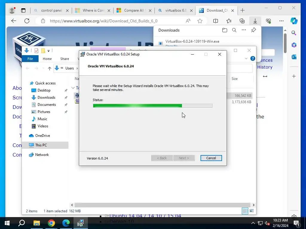The height and width of the screenshot is (229, 306).
Task: Select OneDrive in navigation pane
Action: click(42, 136)
